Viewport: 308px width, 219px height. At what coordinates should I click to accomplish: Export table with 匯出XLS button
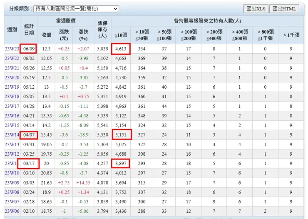click(256, 9)
